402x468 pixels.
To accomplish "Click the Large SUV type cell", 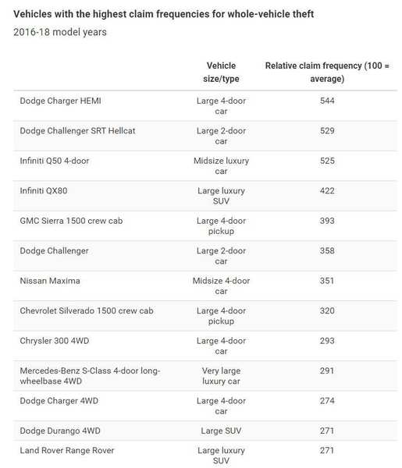I will point(221,431).
